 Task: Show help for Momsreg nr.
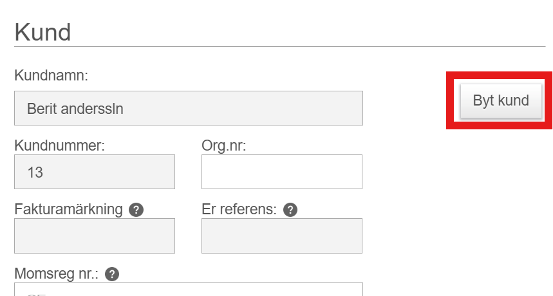point(112,274)
